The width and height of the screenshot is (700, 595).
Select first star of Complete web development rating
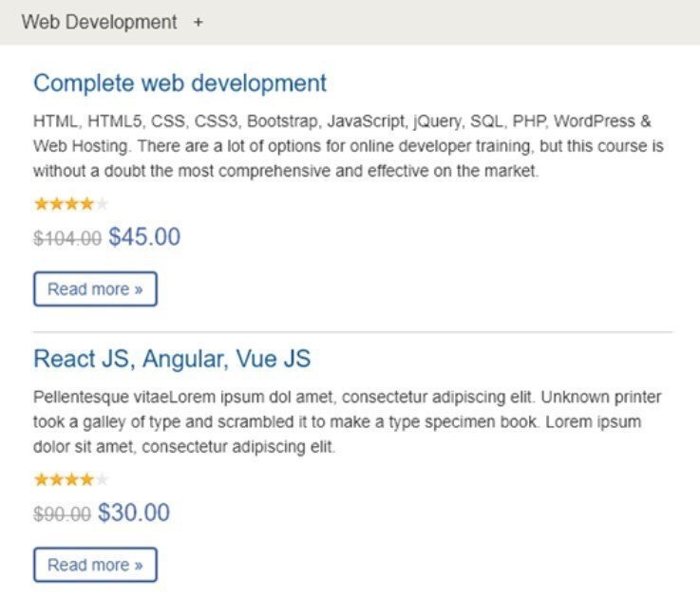tap(41, 203)
